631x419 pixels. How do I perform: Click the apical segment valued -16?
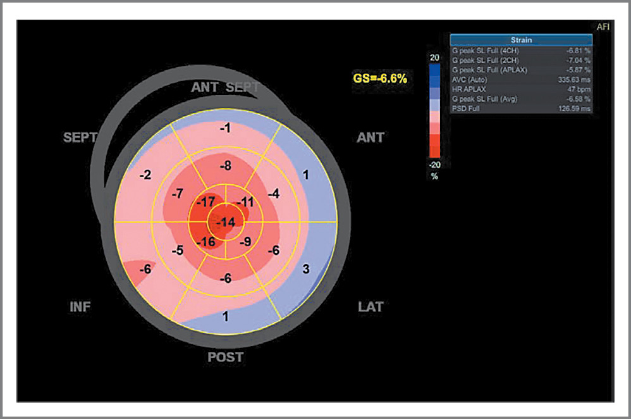[x=205, y=242]
